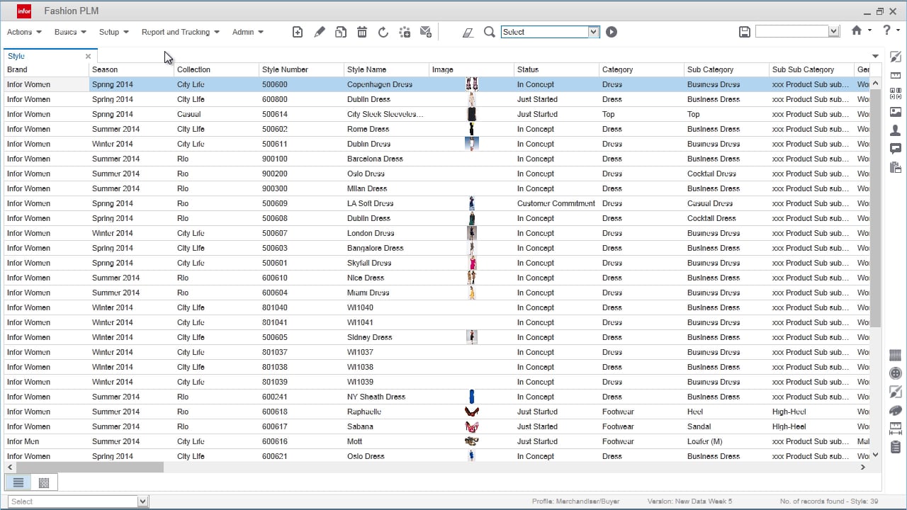
Task: Switch to grid thumbnail view toggle
Action: click(44, 482)
